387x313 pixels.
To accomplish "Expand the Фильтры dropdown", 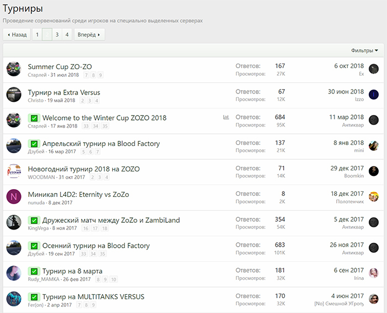I will [x=364, y=50].
